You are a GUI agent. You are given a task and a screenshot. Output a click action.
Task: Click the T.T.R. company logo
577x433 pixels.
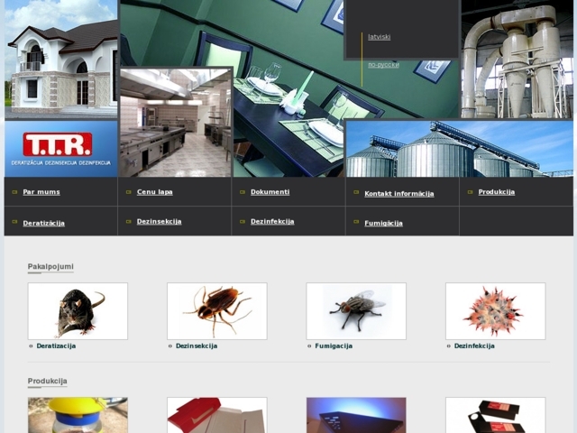click(x=60, y=149)
